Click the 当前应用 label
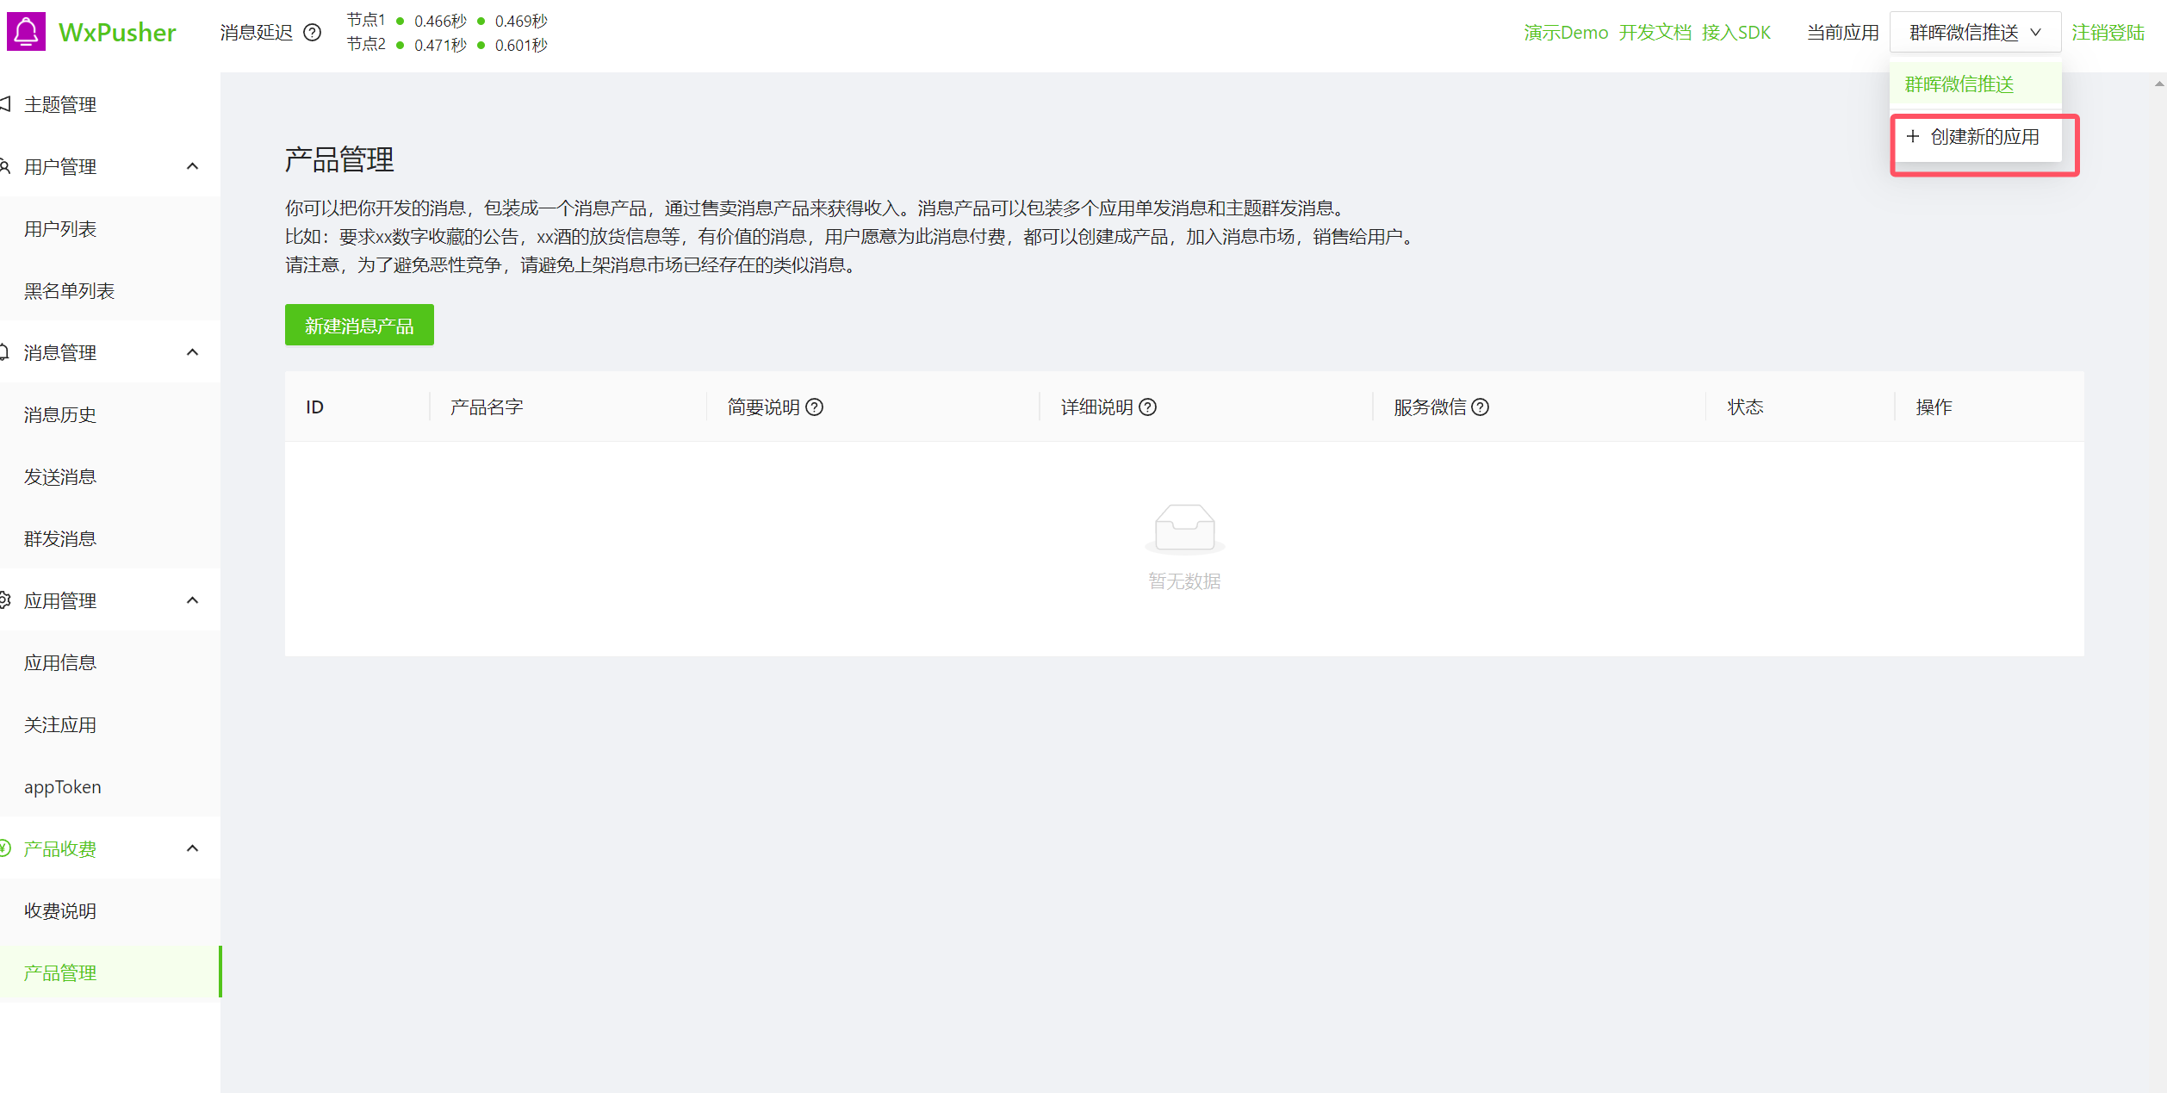The image size is (2167, 1093). click(x=1842, y=33)
